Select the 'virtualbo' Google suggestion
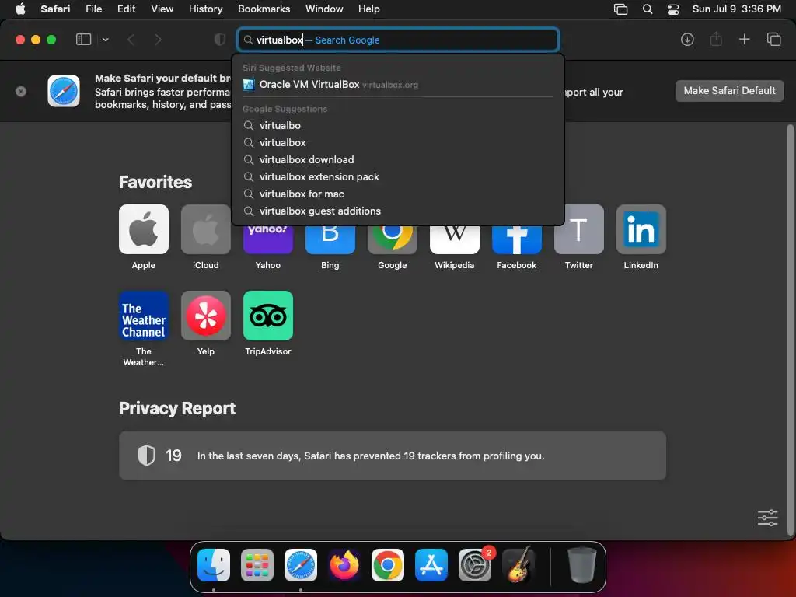Screen dimensions: 796x597 pyautogui.click(x=398, y=125)
